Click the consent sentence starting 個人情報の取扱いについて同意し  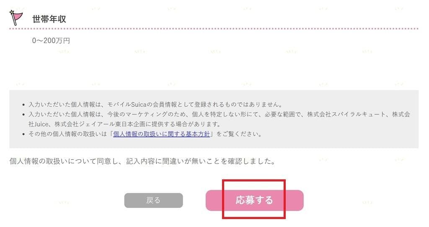click(142, 161)
